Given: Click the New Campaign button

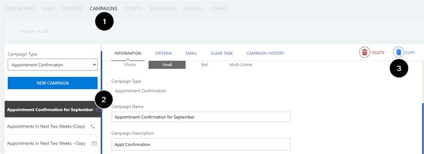Looking at the screenshot, I should [x=53, y=83].
